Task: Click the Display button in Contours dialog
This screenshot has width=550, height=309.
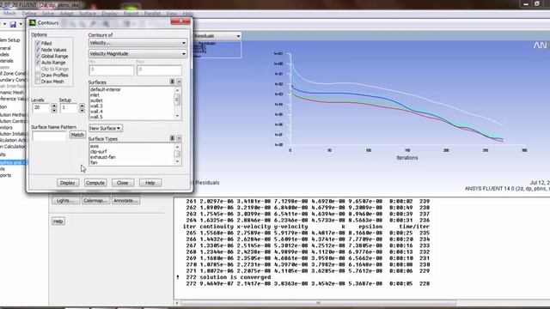Action: pos(67,183)
